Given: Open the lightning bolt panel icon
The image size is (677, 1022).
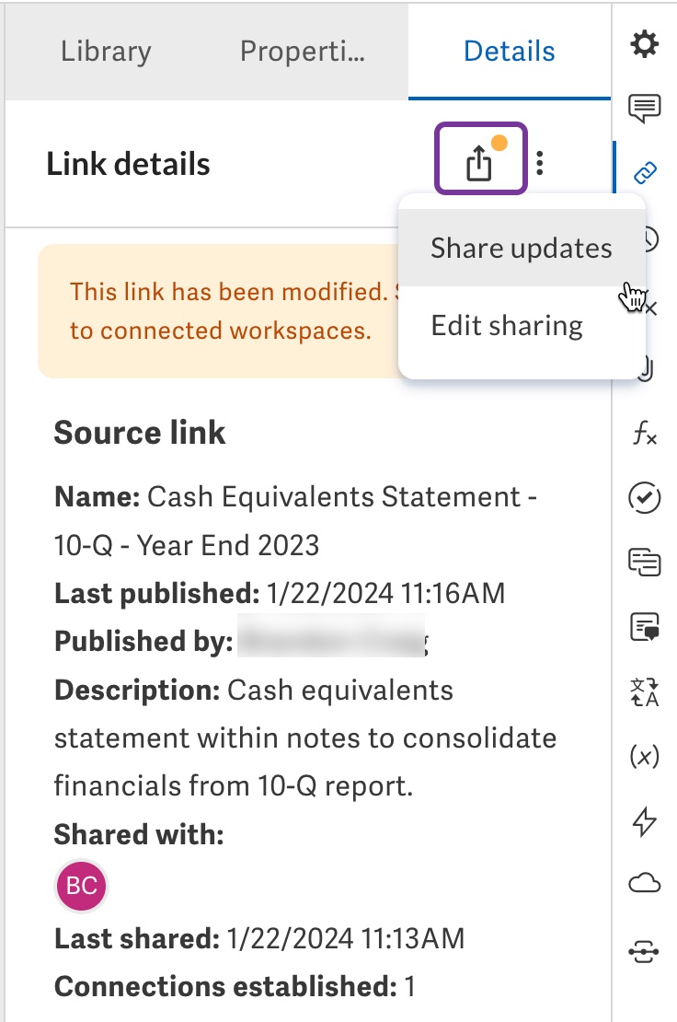Looking at the screenshot, I should click(645, 821).
